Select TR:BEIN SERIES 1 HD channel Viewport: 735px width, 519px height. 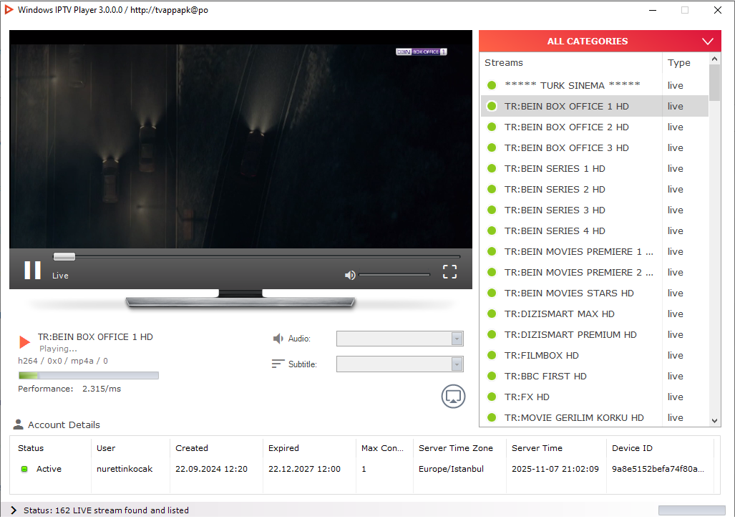(555, 168)
